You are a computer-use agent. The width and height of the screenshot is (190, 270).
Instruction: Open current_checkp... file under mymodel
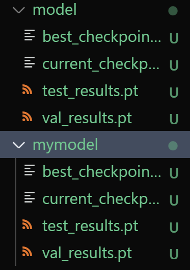click(101, 199)
